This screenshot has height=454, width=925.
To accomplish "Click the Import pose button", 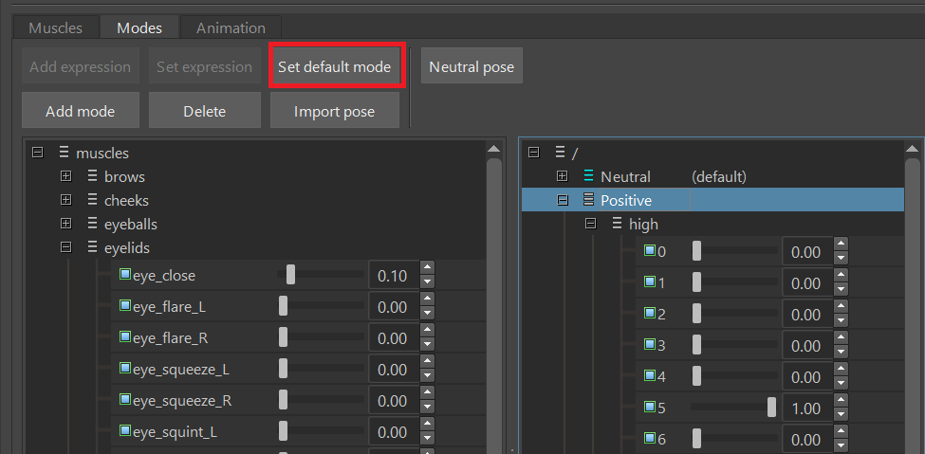I will coord(334,111).
